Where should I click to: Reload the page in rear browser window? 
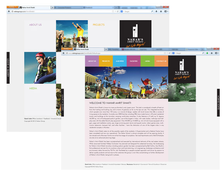118,12
